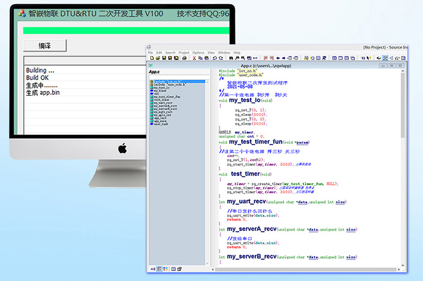Toggle symbol type color filter button
The height and width of the screenshot is (281, 423).
165,269
